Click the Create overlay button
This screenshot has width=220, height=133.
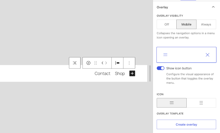tap(186, 124)
